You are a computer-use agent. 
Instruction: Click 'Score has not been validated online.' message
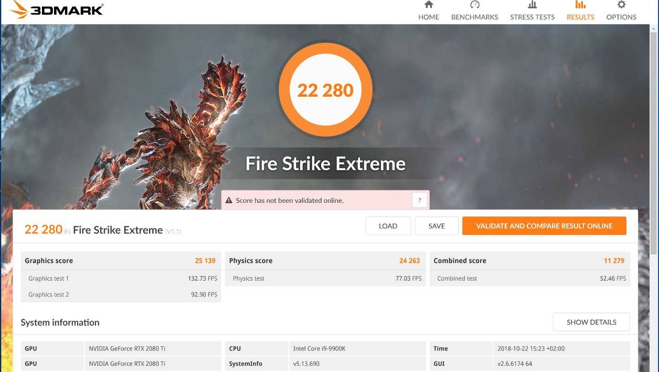pyautogui.click(x=290, y=200)
